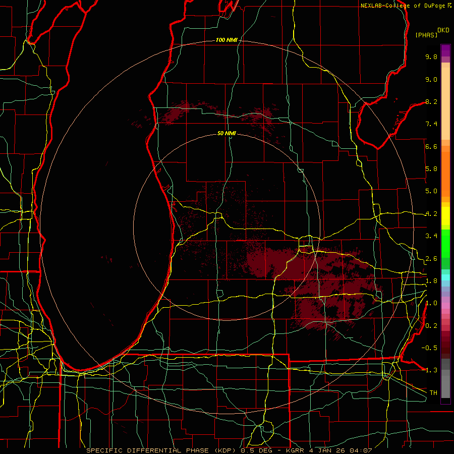Image resolution: width=454 pixels, height=454 pixels.
Task: Click the 1.0 legend scale value
Action: click(x=431, y=303)
